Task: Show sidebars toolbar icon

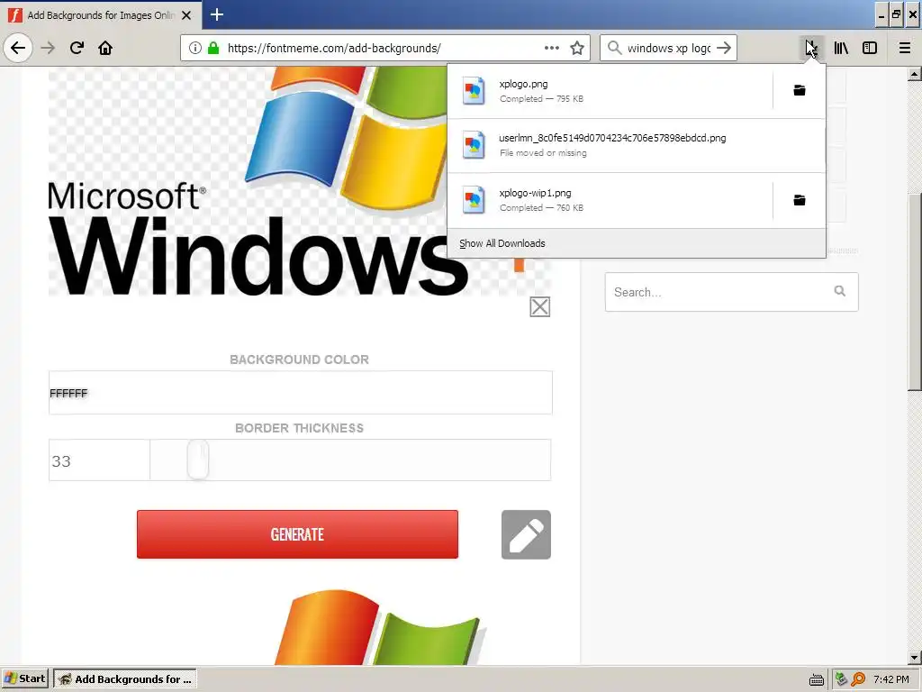Action: click(x=870, y=48)
